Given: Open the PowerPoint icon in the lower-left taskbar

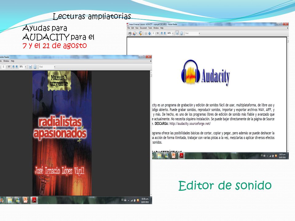Looking at the screenshot, I should click(26, 200).
